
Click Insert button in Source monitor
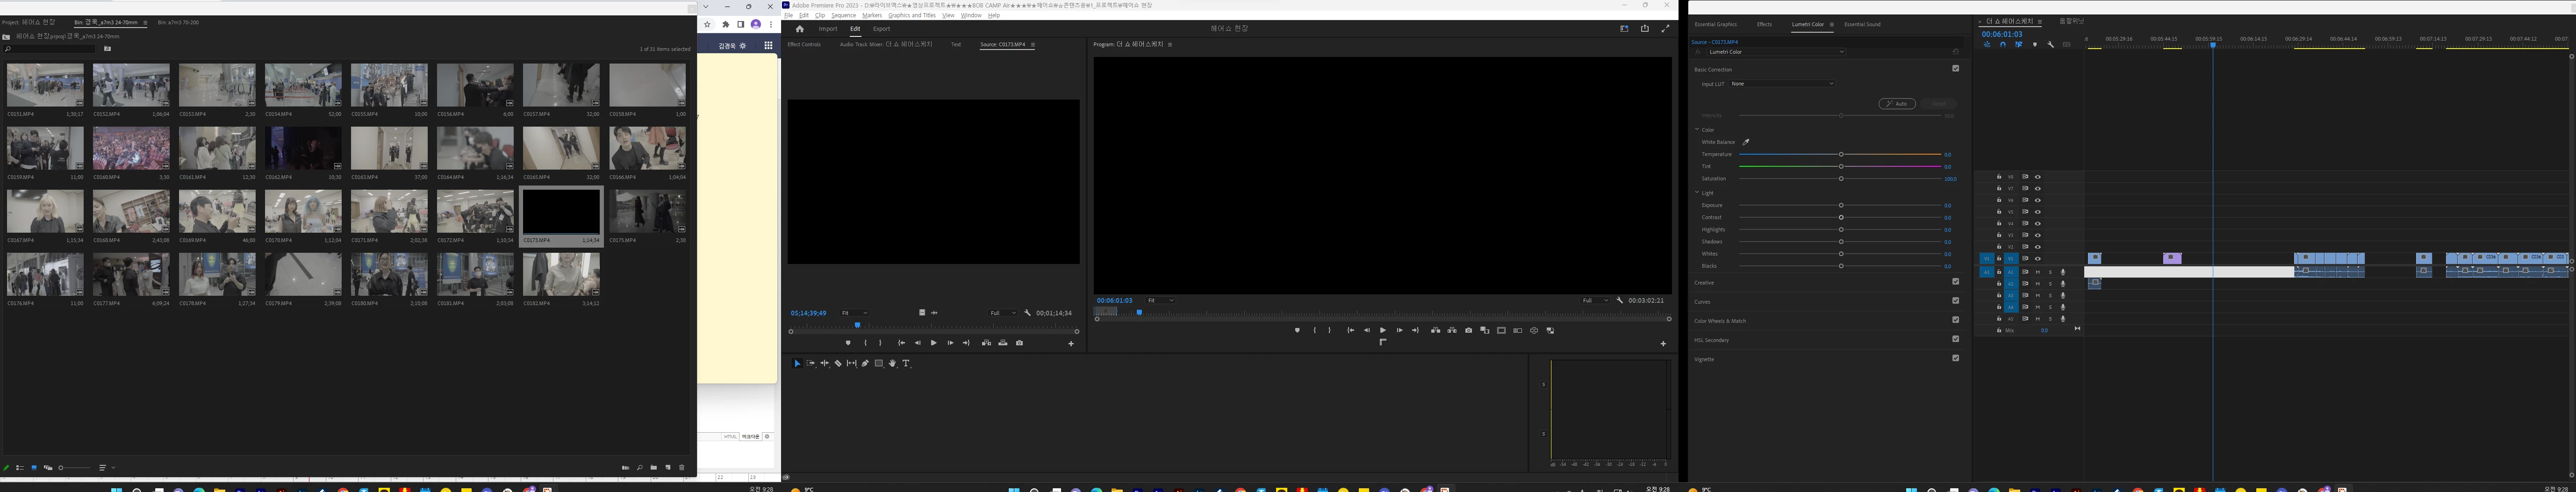(987, 343)
